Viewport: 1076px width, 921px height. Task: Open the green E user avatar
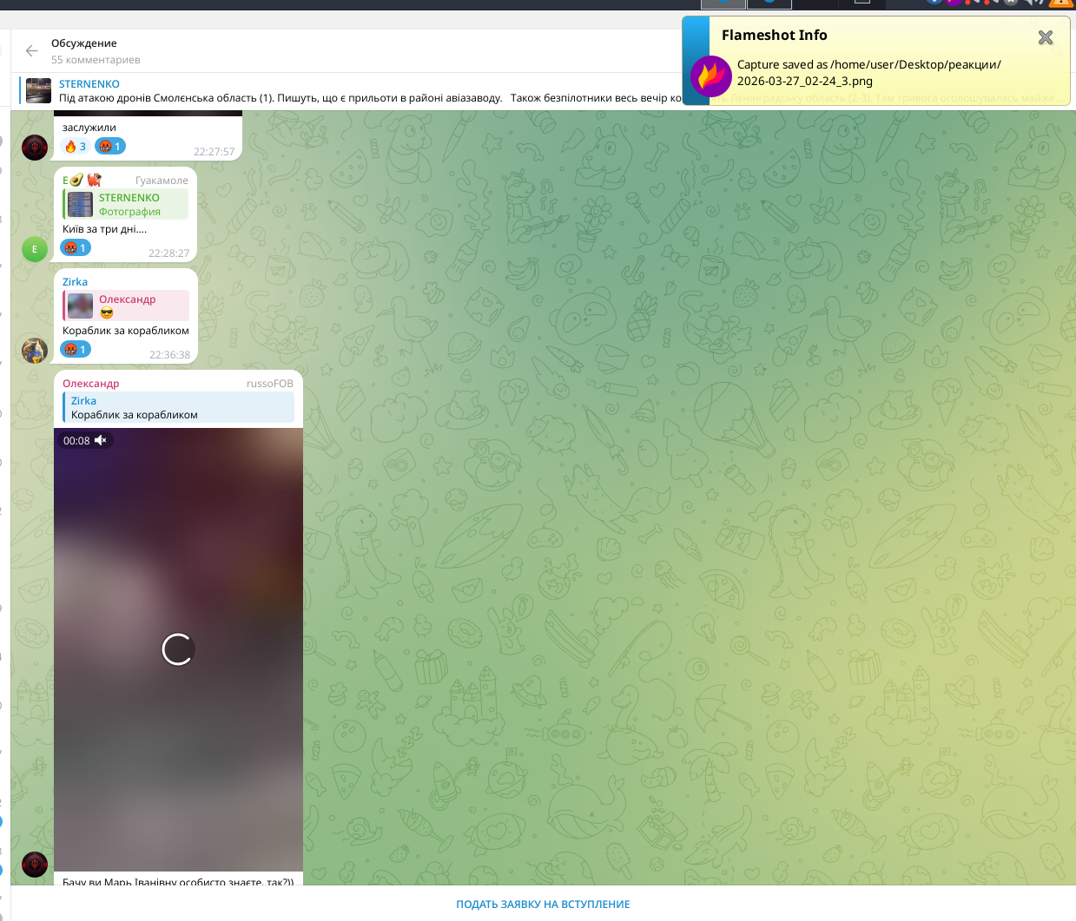35,249
